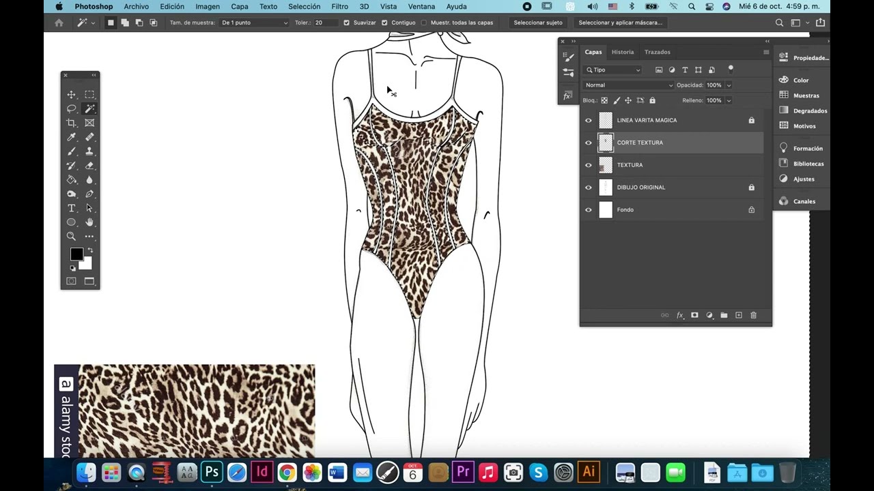The width and height of the screenshot is (874, 491).
Task: Open the Archivo menu
Action: (137, 6)
